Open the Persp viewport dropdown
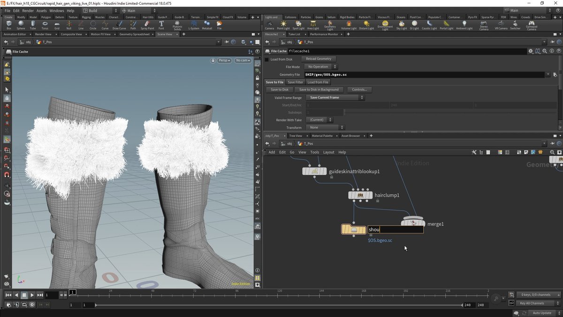This screenshot has width=563, height=317. [x=225, y=60]
